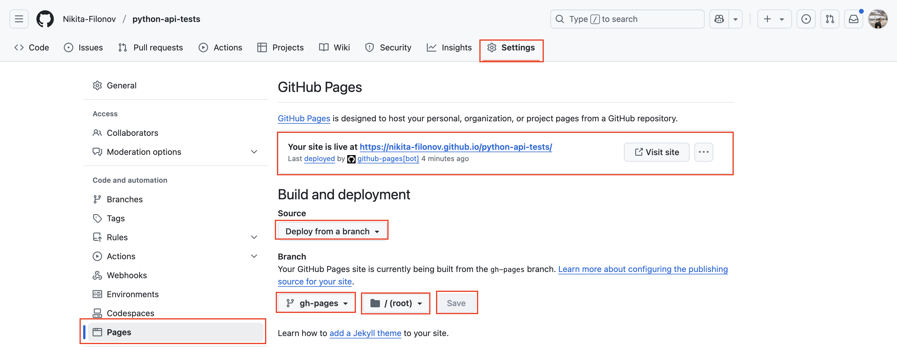Expand the Rules section chevron
Screen dimensions: 897x350
click(x=254, y=237)
